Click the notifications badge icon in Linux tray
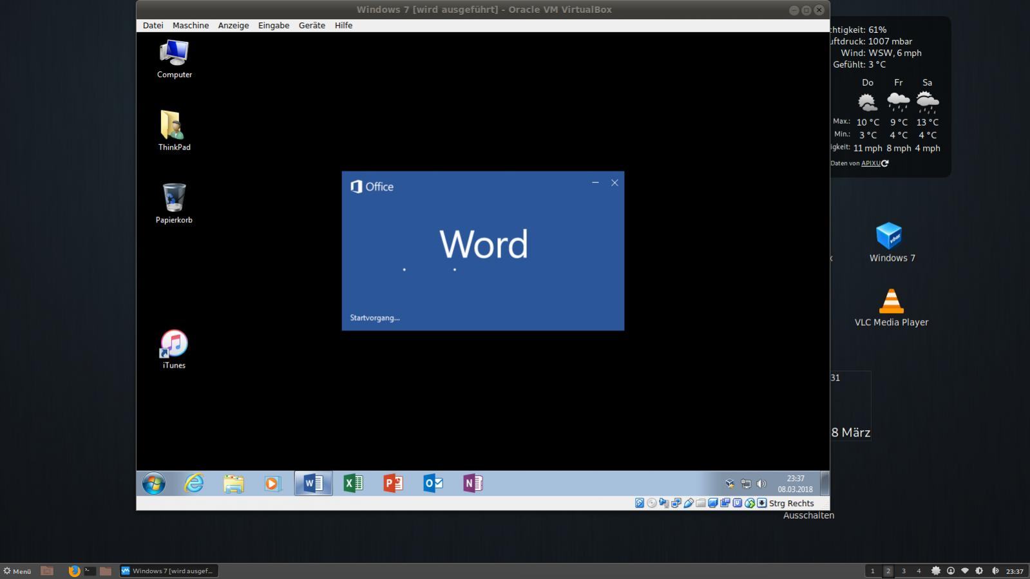 (936, 571)
